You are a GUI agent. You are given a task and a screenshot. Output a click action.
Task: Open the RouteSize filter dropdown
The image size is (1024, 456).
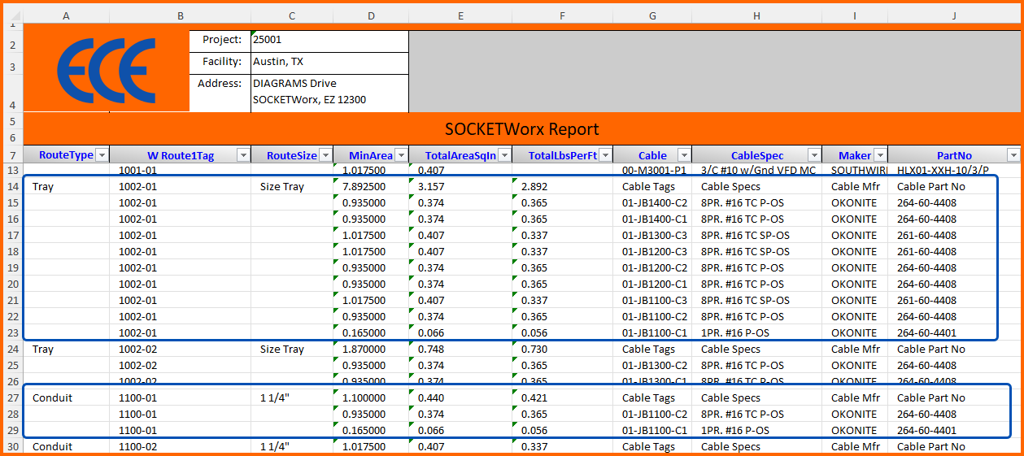pyautogui.click(x=325, y=155)
